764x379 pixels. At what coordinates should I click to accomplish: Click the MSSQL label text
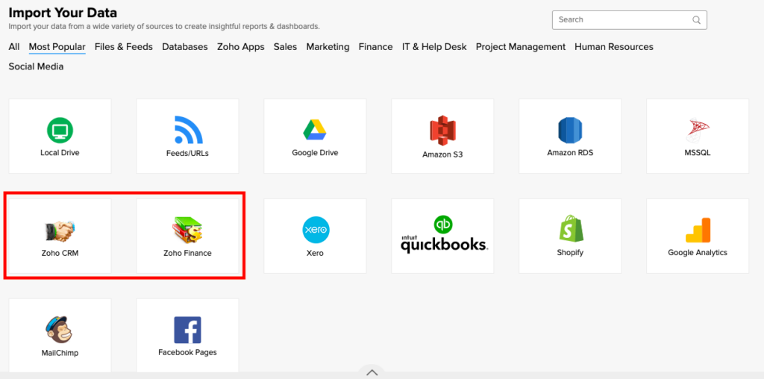pyautogui.click(x=698, y=153)
